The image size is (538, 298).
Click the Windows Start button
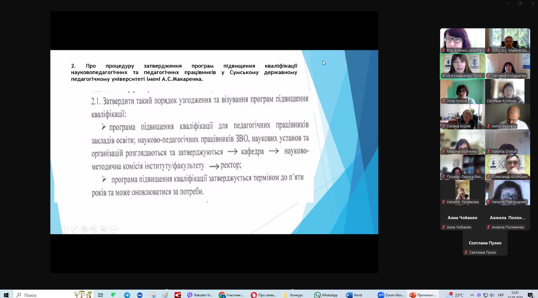tap(6, 295)
